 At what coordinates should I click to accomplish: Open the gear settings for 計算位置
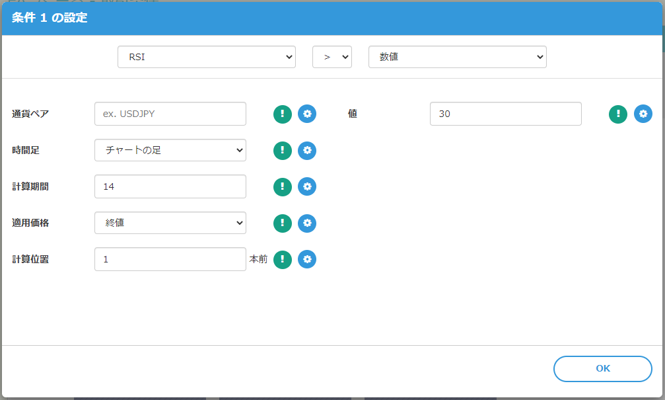[x=307, y=260]
